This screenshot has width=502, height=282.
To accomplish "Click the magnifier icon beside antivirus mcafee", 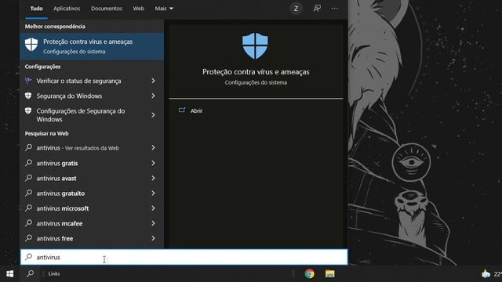I will coord(29,222).
